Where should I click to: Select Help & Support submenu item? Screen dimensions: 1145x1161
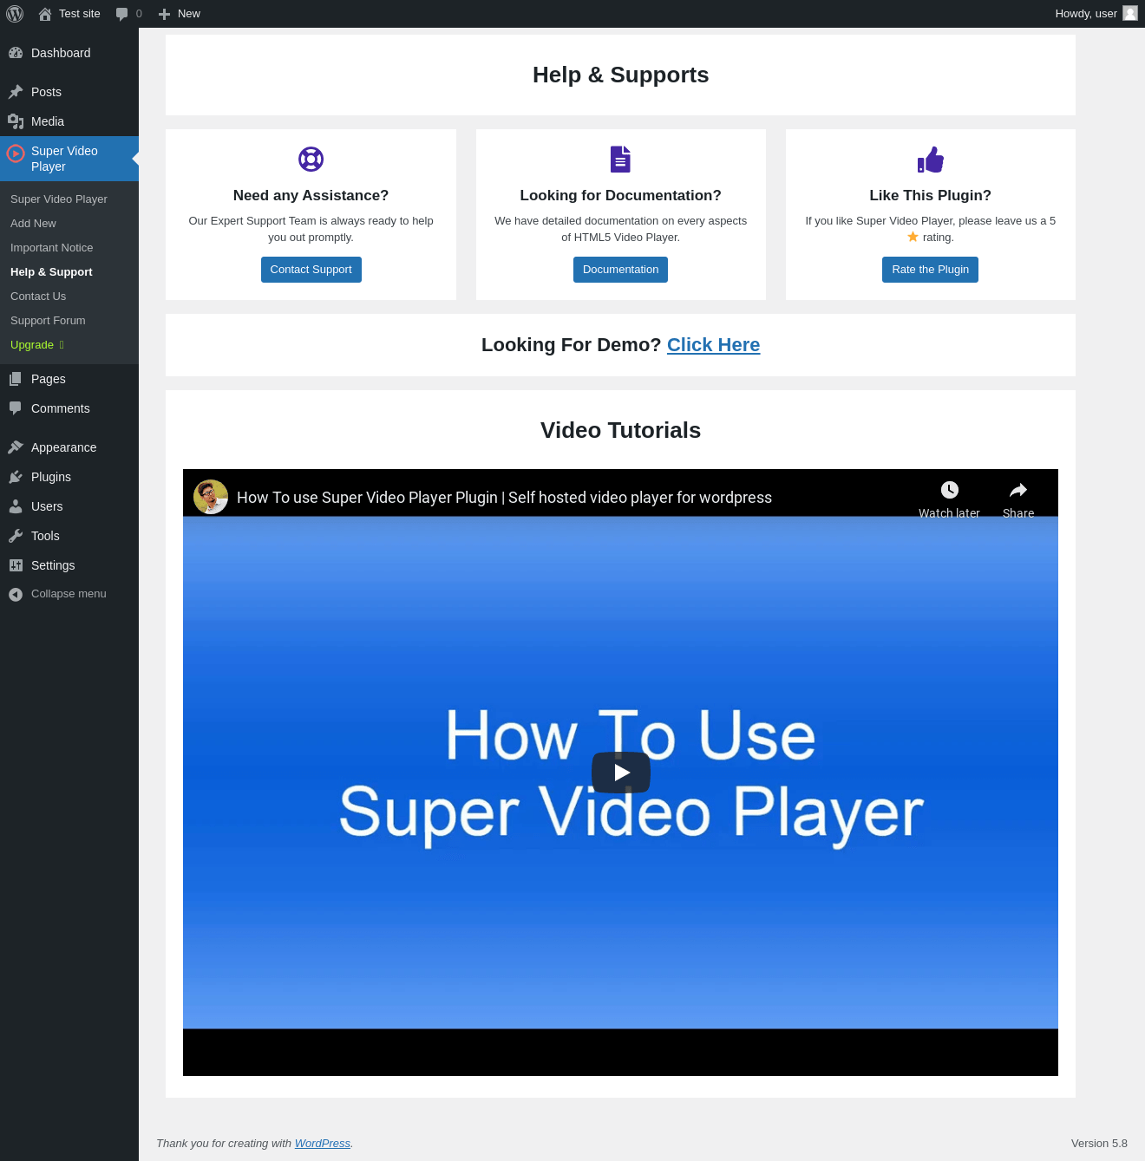point(51,271)
